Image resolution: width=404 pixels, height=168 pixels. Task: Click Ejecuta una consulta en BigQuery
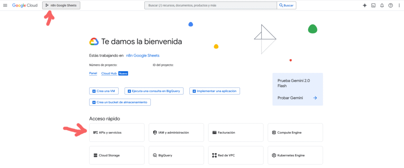(x=154, y=91)
